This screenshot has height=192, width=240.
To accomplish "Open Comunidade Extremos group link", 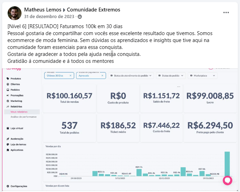I will (x=94, y=10).
